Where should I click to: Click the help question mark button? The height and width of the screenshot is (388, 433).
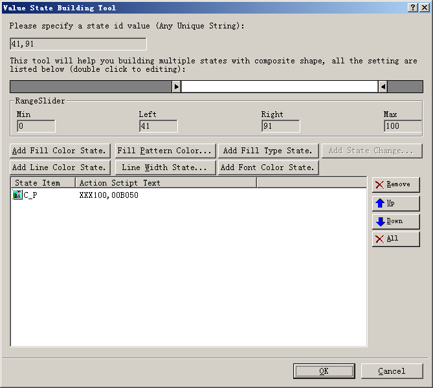coord(412,8)
